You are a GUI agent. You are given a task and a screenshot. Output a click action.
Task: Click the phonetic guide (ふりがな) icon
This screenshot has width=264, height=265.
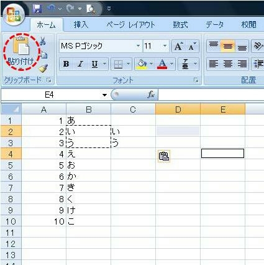[185, 64]
